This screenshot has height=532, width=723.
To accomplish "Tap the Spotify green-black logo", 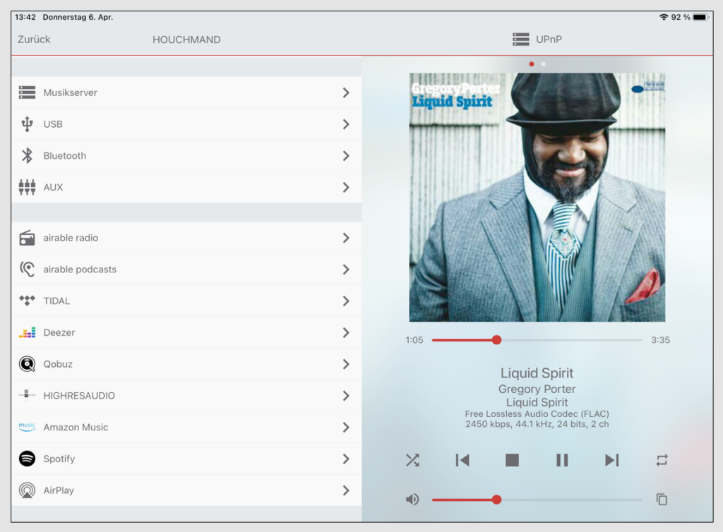I will point(28,459).
